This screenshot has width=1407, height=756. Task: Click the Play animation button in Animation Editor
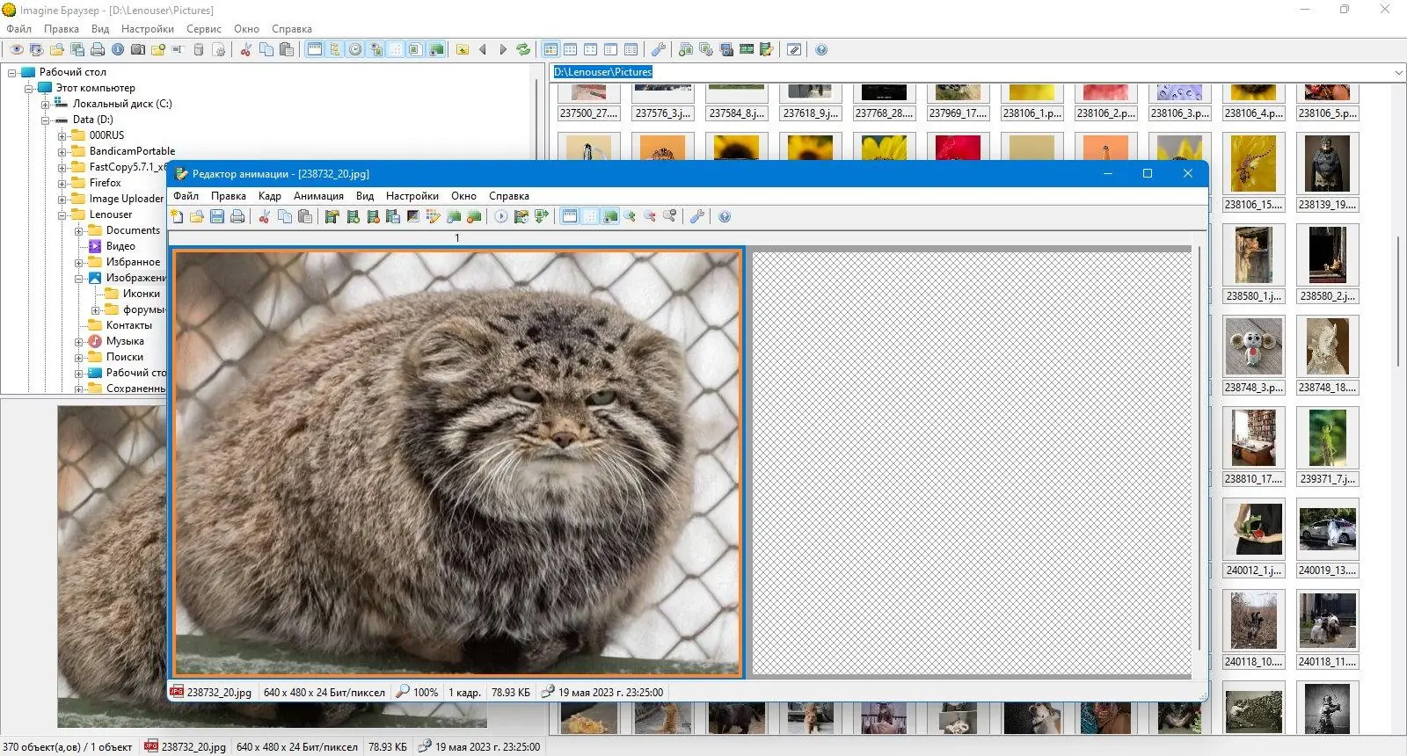501,216
